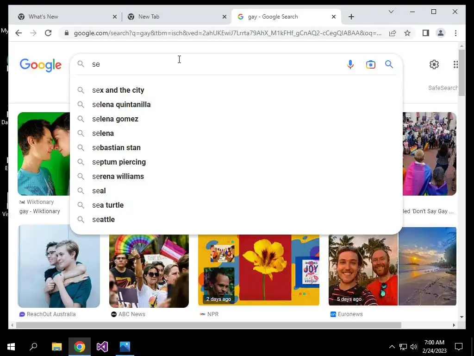Click the forward navigation arrow
Image resolution: width=474 pixels, height=356 pixels.
click(x=33, y=33)
